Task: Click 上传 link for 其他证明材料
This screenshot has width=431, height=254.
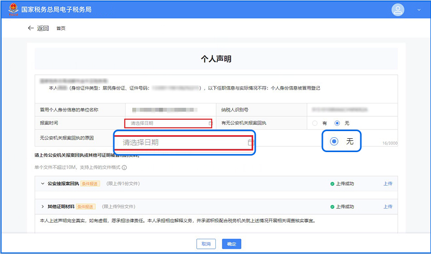Action: pos(388,206)
